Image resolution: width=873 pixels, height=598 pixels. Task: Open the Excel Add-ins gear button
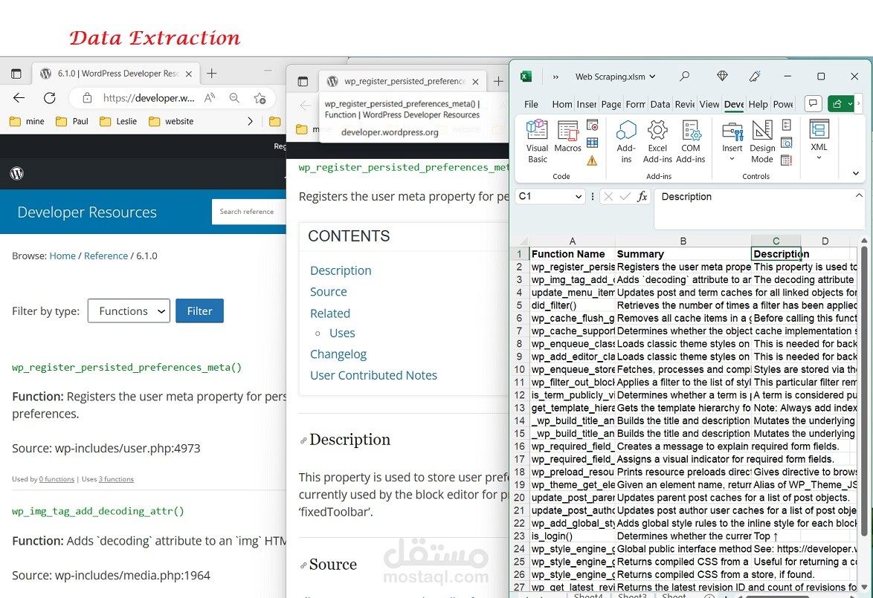pos(657,141)
